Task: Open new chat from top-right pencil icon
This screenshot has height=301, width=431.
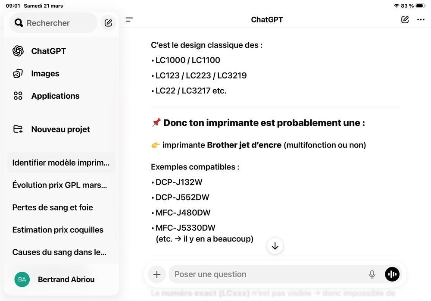Action: [405, 19]
